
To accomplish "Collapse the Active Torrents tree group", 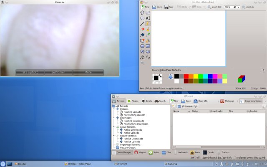I will pyautogui.click(x=114, y=127).
